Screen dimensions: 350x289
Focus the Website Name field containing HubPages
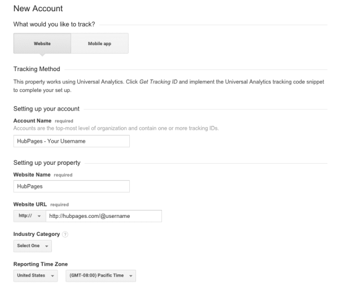tap(72, 186)
